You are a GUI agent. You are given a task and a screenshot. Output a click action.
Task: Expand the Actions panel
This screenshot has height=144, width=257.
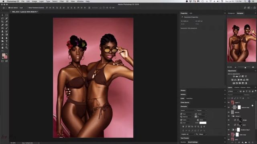pos(183,94)
